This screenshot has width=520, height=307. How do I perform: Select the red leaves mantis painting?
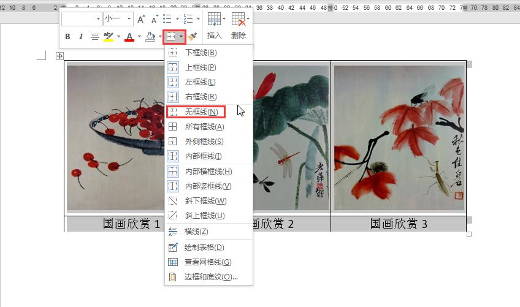(399, 138)
